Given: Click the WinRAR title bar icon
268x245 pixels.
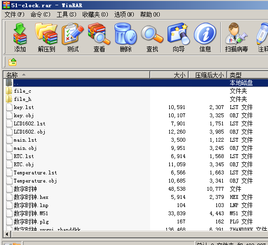Looking at the screenshot, I should click(x=6, y=5).
